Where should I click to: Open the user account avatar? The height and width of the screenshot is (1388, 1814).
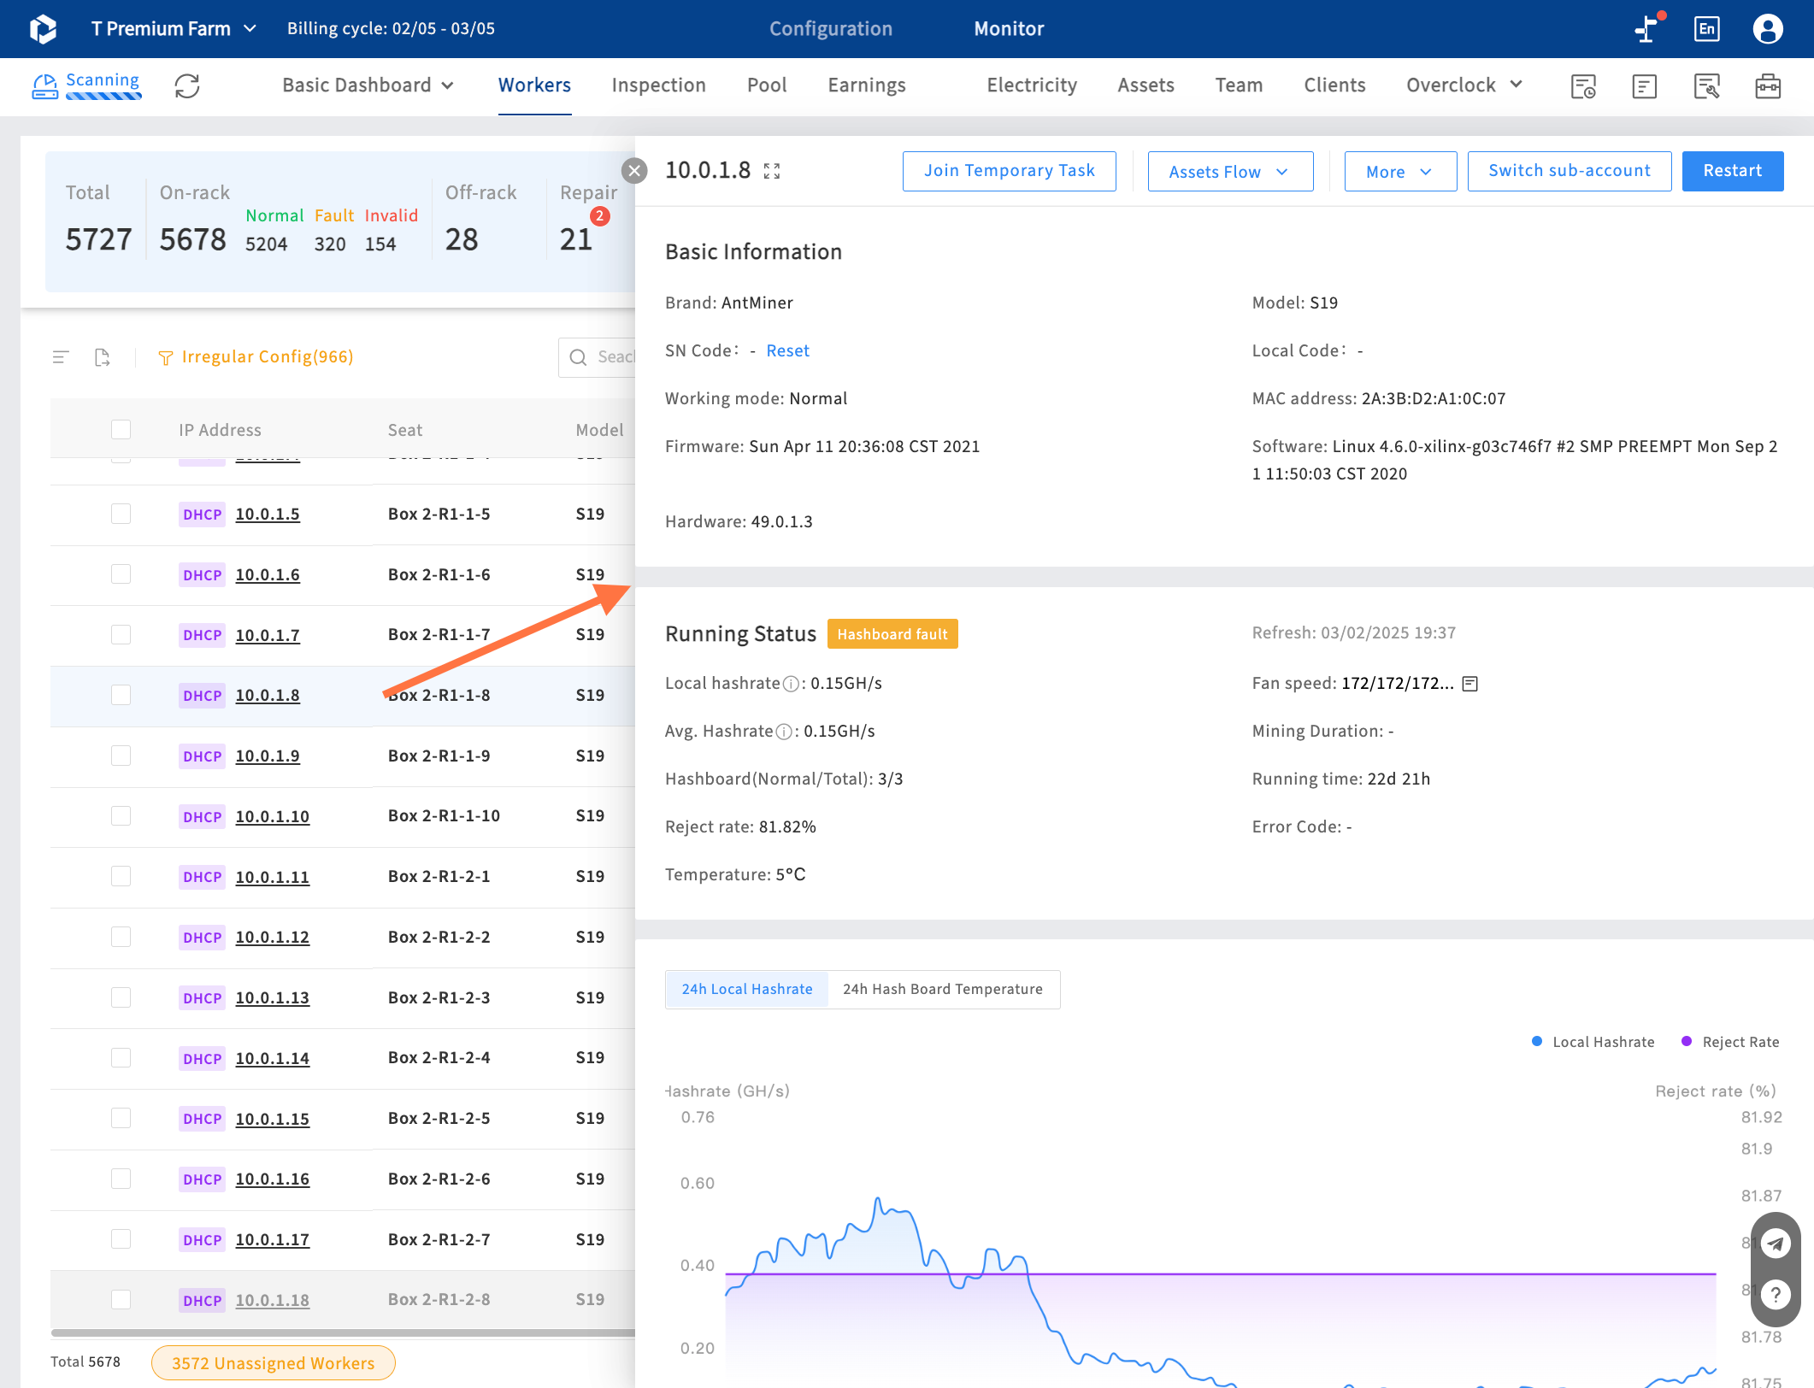[1768, 29]
